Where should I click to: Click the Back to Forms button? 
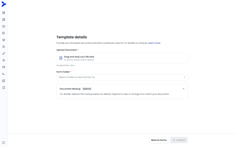click(x=159, y=140)
